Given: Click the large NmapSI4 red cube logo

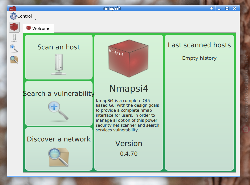Looking at the screenshot, I should point(128,58).
